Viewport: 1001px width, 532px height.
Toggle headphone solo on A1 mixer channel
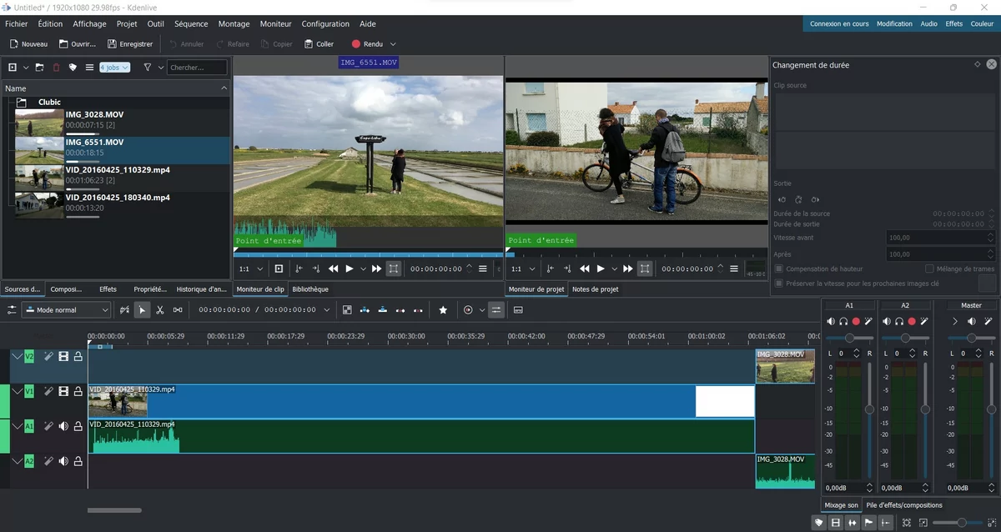[x=843, y=321]
